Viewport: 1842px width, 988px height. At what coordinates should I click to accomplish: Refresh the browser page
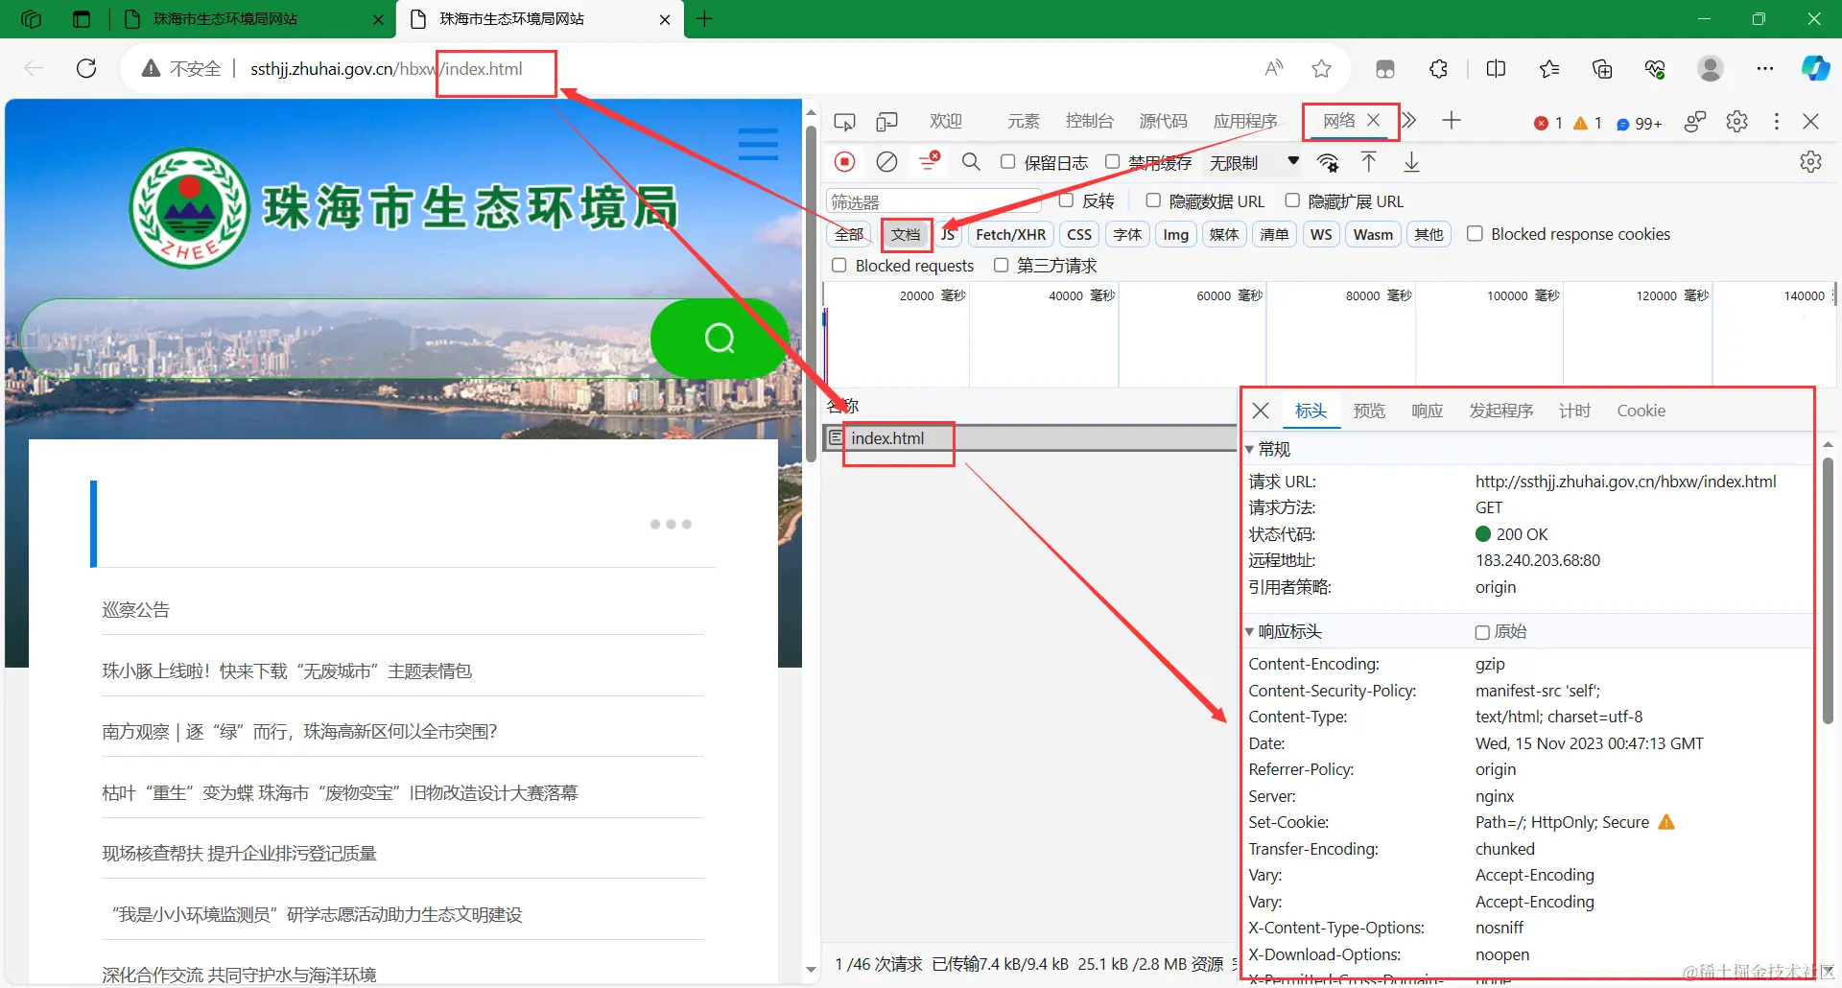[86, 68]
